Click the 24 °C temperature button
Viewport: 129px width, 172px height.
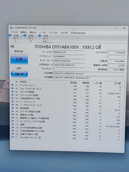[19, 74]
